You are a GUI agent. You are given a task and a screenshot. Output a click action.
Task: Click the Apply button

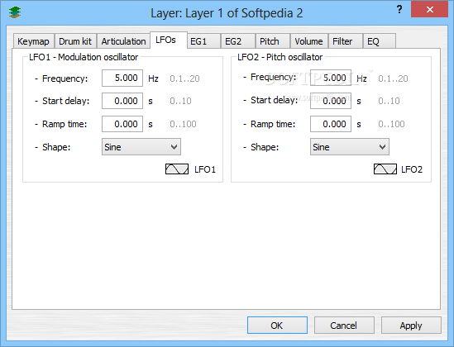tap(411, 325)
